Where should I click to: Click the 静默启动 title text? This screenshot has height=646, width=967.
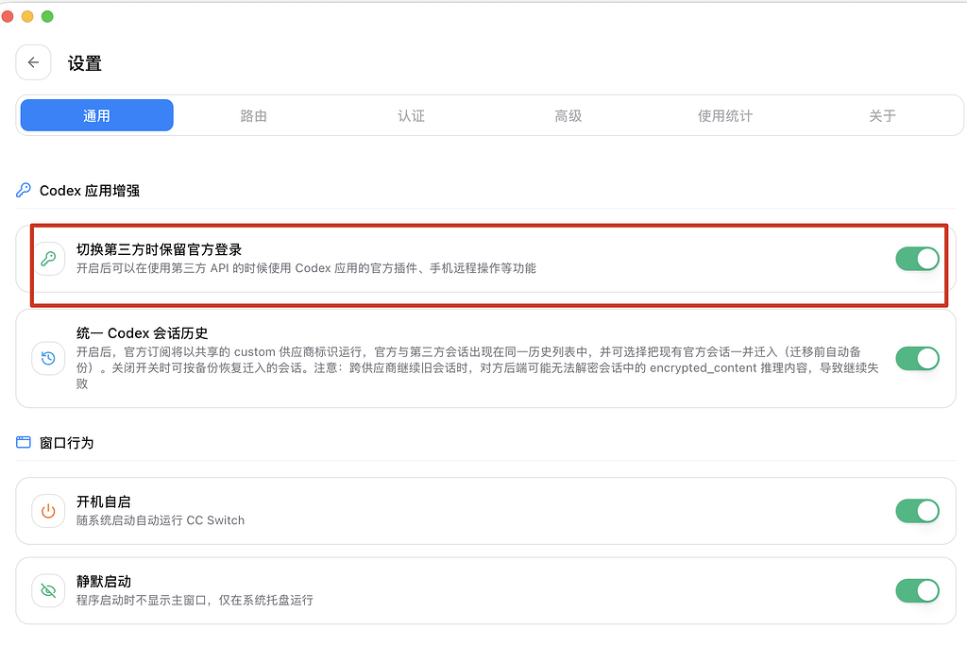104,581
